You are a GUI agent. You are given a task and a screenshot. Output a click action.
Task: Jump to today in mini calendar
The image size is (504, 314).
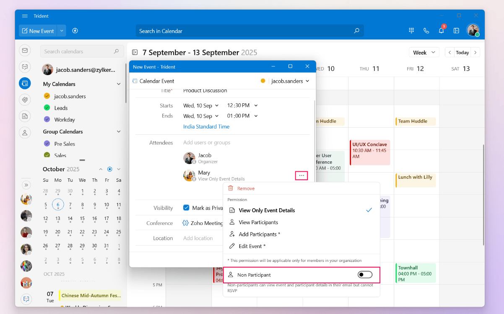coord(109,169)
